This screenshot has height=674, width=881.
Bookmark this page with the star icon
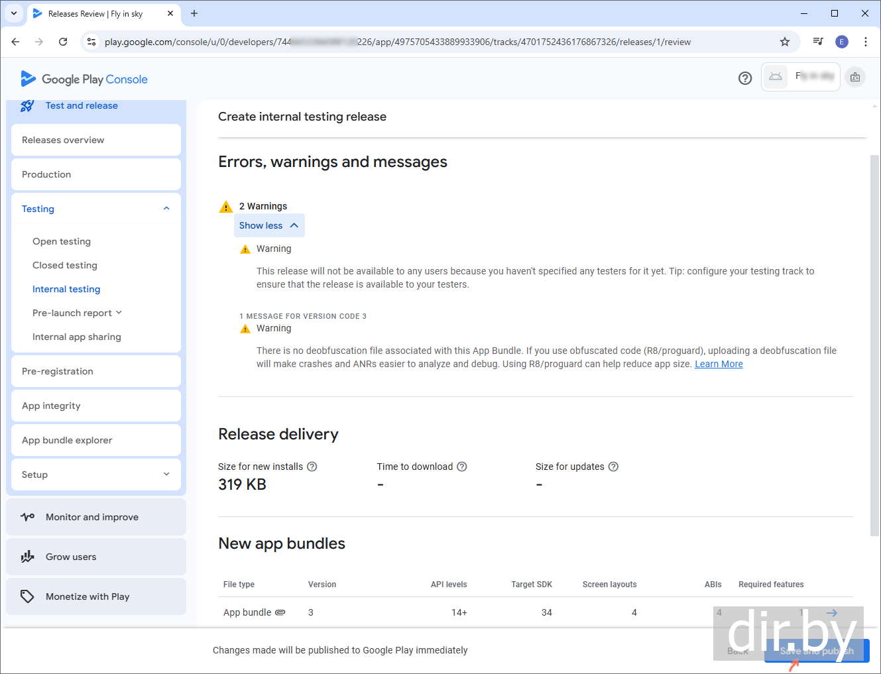click(785, 42)
